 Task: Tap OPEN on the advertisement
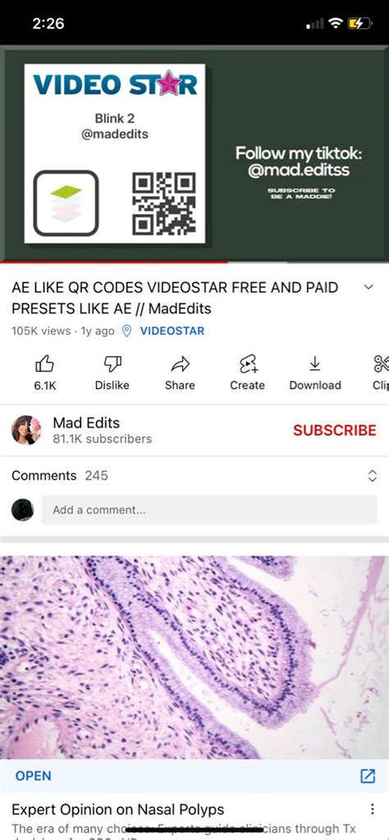point(33,776)
